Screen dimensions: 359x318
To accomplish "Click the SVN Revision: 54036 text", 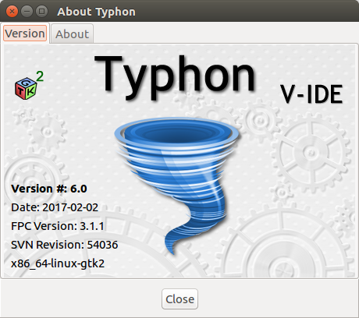I will 64,245.
